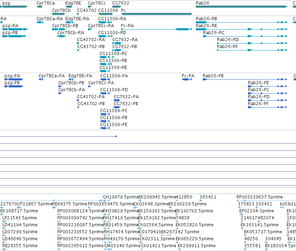The height and width of the screenshot is (251, 296).
Task: Select protein label CG43702-PB
Action: [91, 104]
